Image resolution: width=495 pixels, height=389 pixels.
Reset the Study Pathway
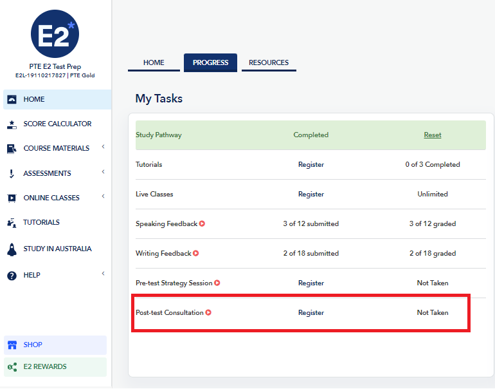pyautogui.click(x=432, y=135)
